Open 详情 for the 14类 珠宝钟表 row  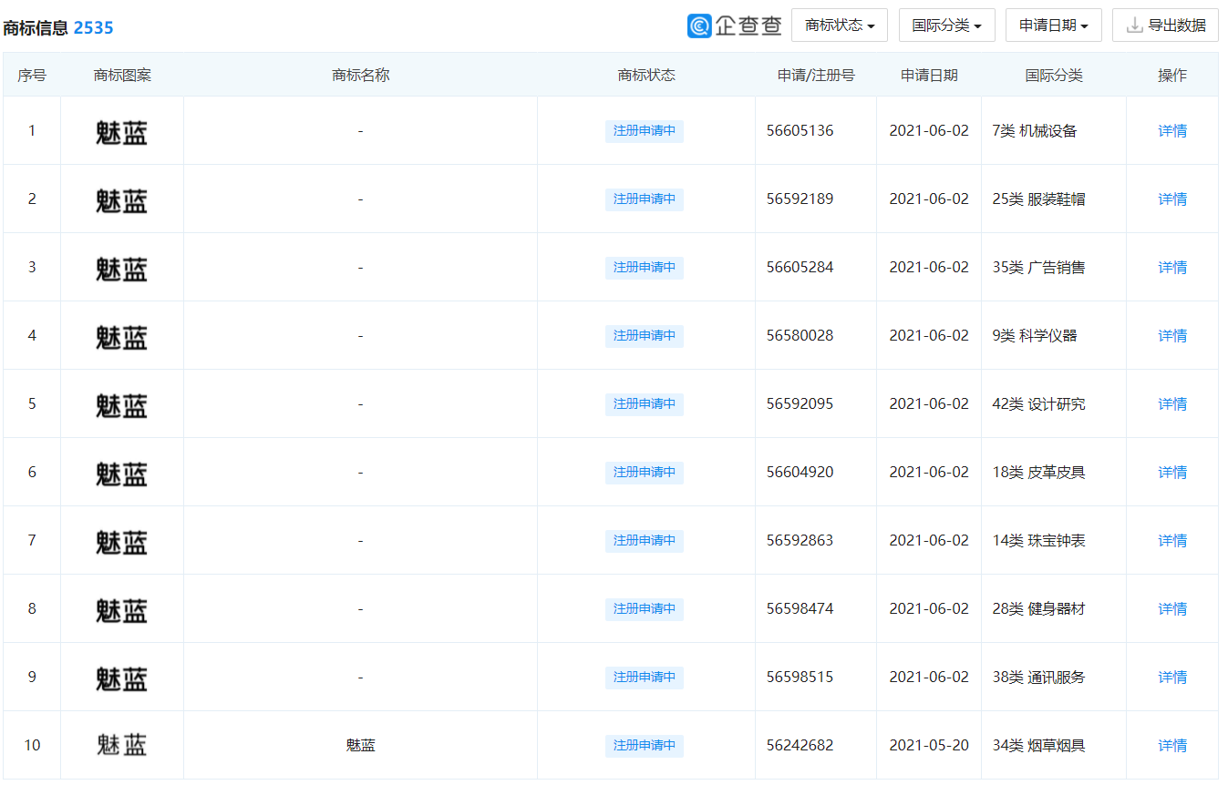coord(1172,541)
